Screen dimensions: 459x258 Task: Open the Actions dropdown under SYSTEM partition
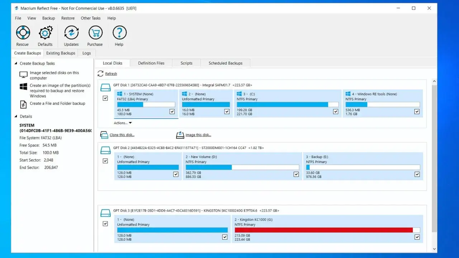click(123, 123)
